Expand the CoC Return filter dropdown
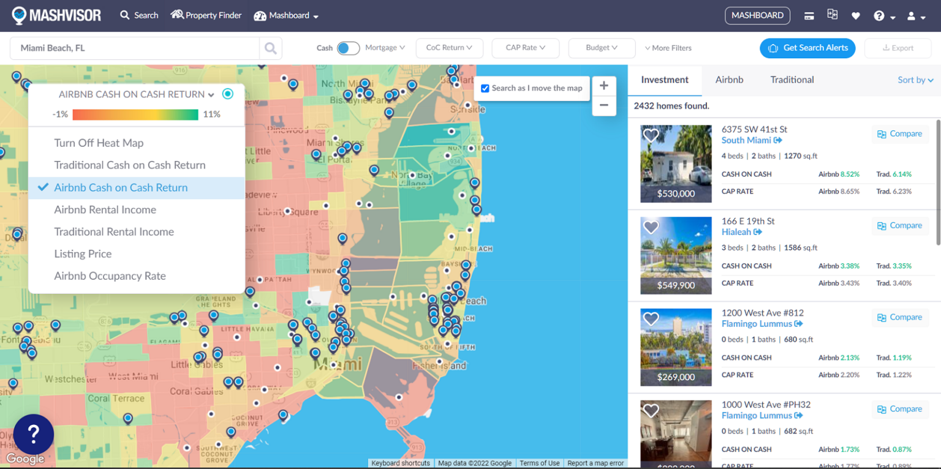Image resolution: width=941 pixels, height=469 pixels. (449, 48)
